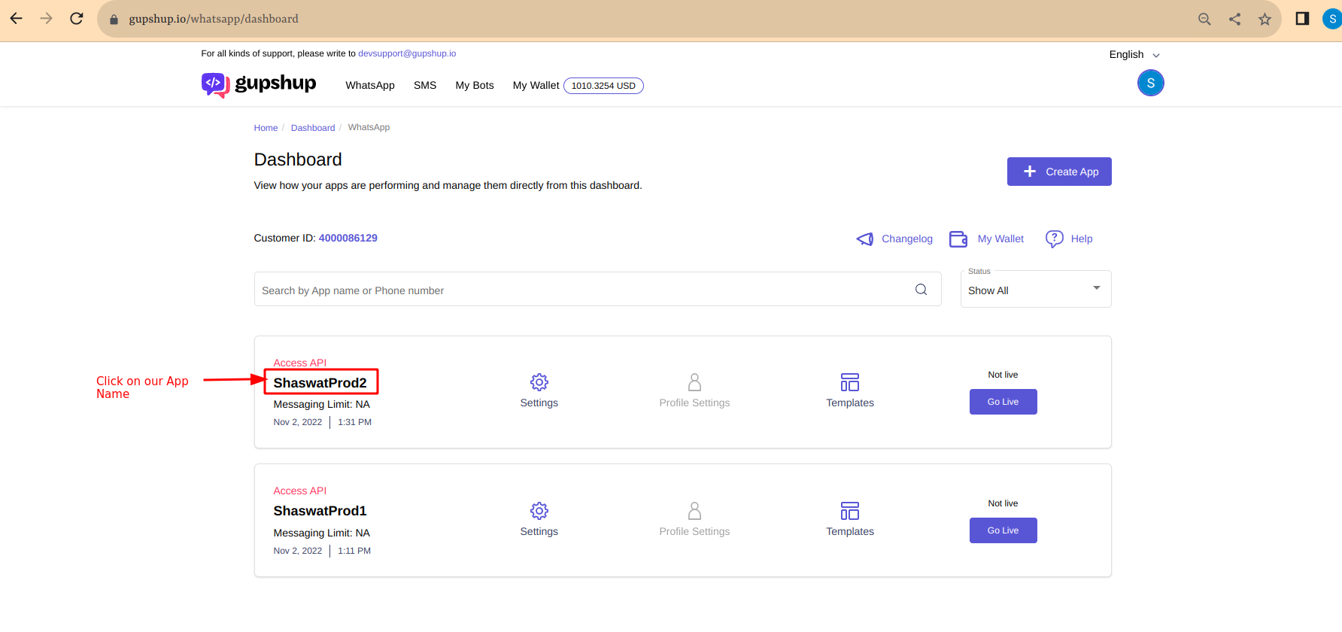
Task: Click the browser address bar URL
Action: coord(214,19)
